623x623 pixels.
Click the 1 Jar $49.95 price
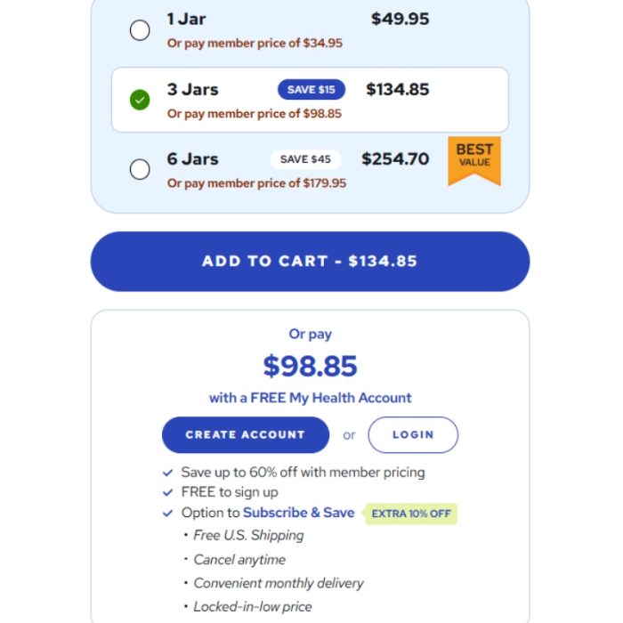point(400,20)
